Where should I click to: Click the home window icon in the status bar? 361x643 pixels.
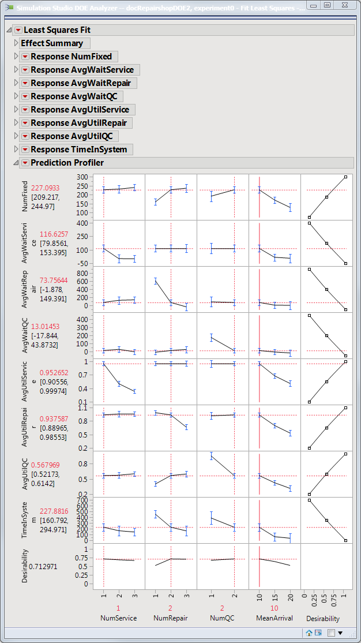point(309,633)
